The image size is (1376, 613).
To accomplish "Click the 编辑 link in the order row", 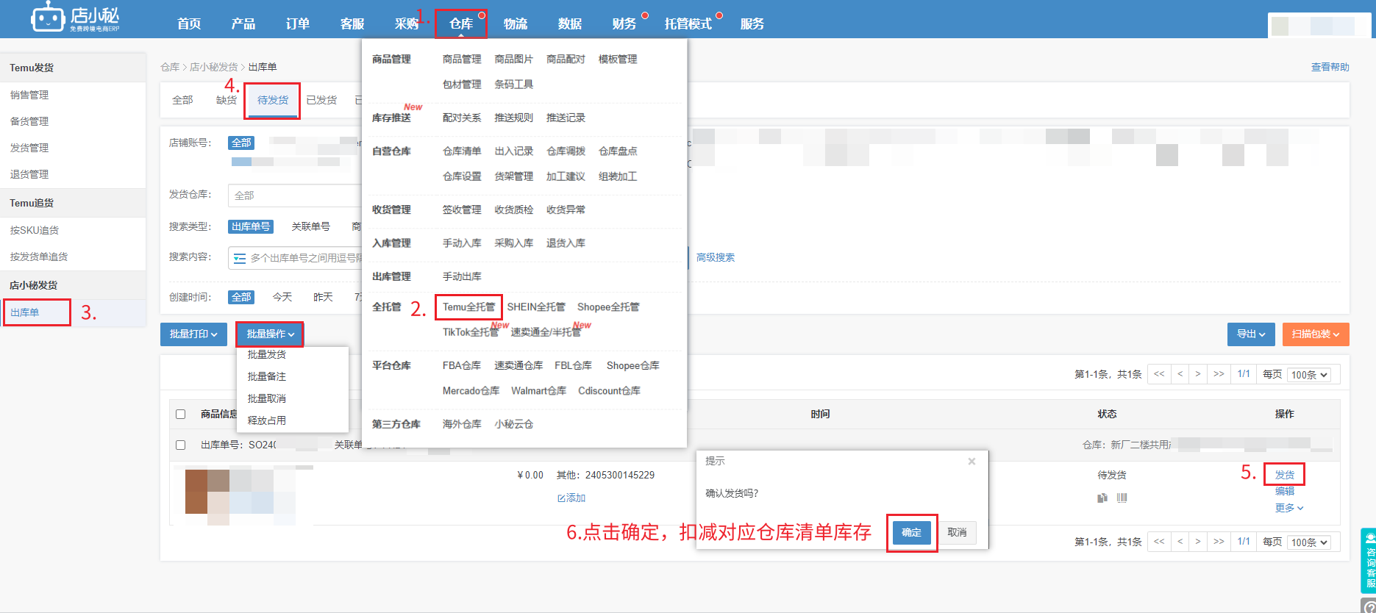I will point(1284,491).
